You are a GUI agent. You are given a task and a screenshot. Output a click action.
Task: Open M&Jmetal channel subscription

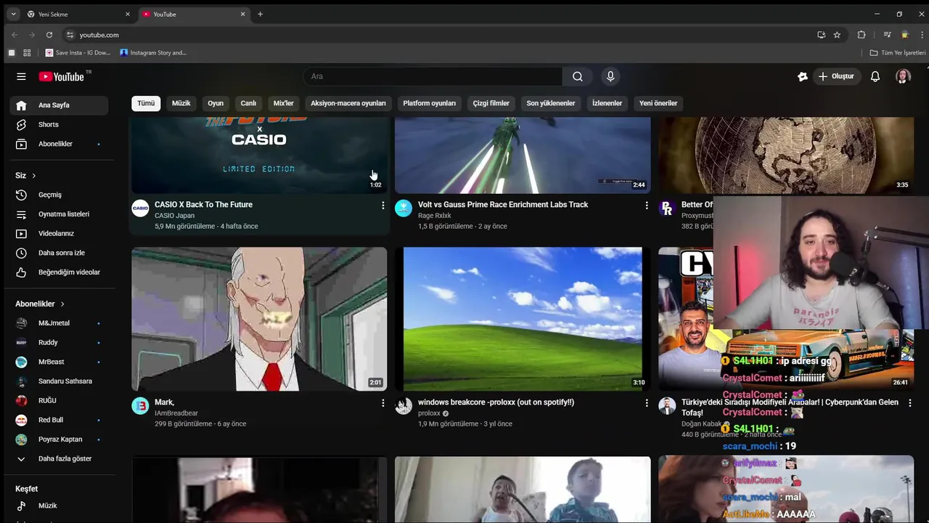(x=60, y=323)
